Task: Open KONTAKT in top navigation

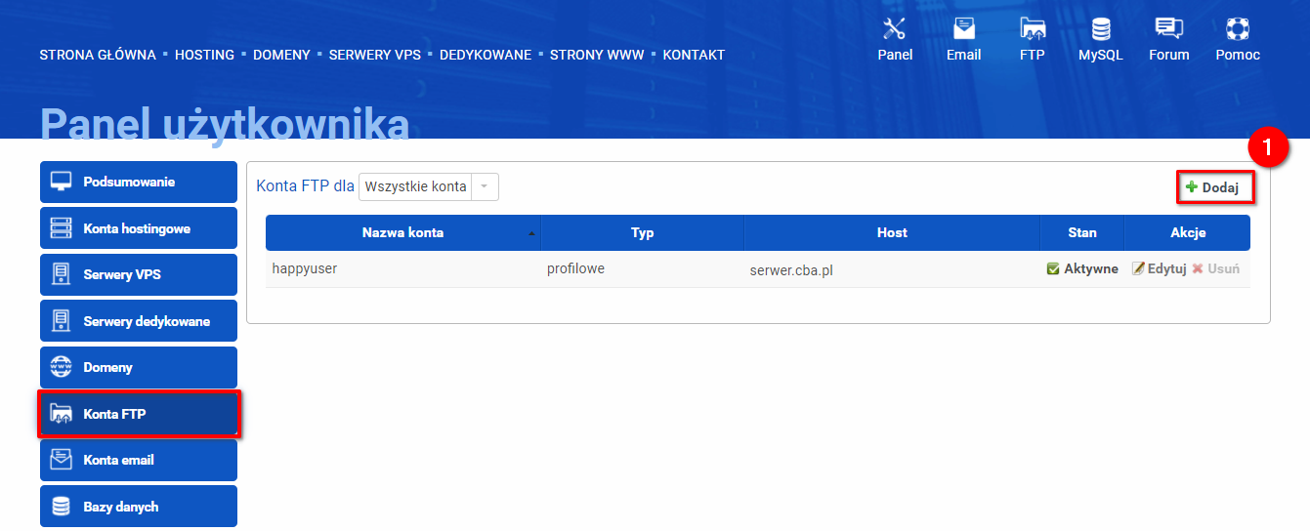Action: click(x=694, y=55)
